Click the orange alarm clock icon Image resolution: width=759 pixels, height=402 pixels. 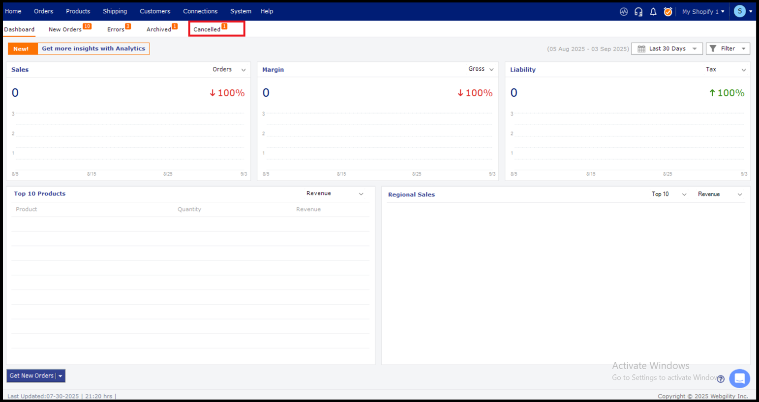(668, 11)
